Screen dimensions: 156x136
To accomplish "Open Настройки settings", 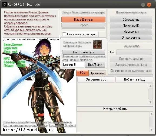I will click(131, 32).
